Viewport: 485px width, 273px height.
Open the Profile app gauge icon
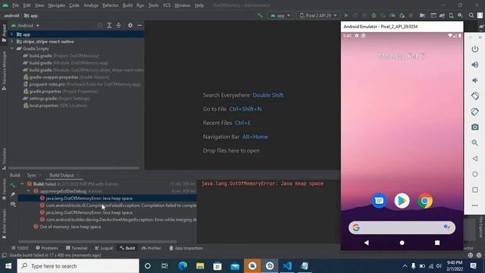point(393,15)
